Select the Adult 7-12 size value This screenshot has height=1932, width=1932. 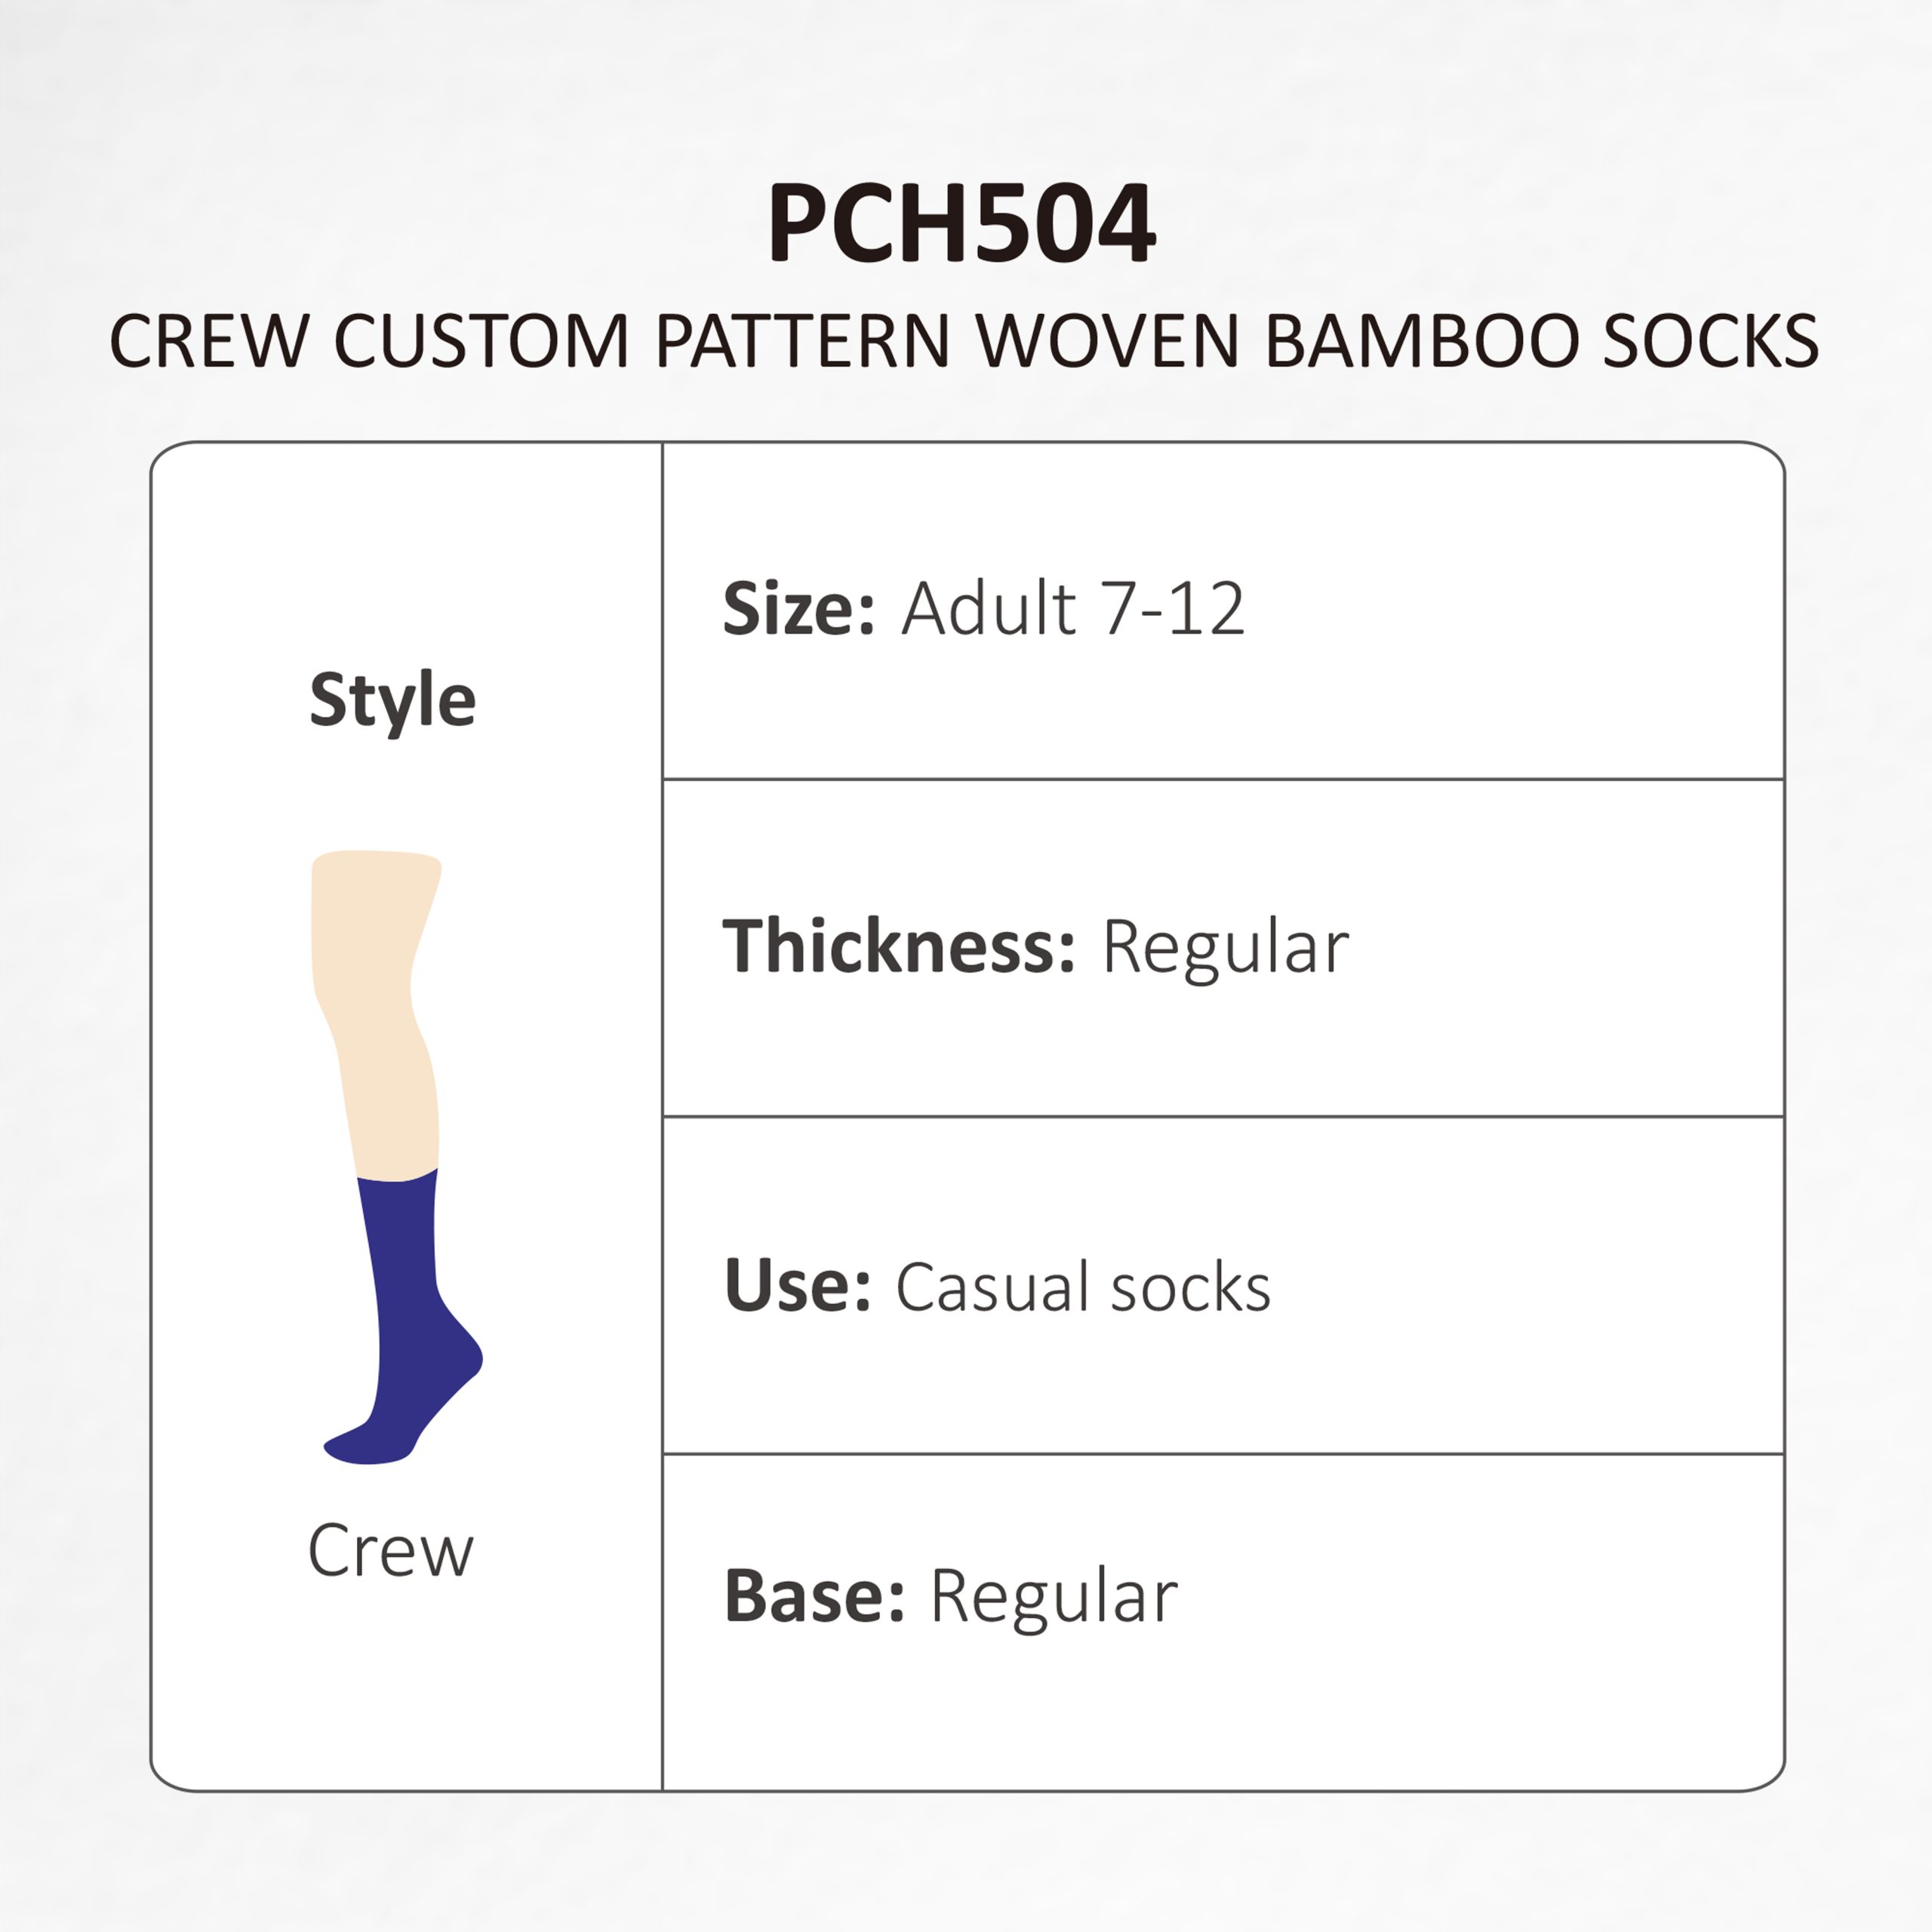click(1073, 608)
